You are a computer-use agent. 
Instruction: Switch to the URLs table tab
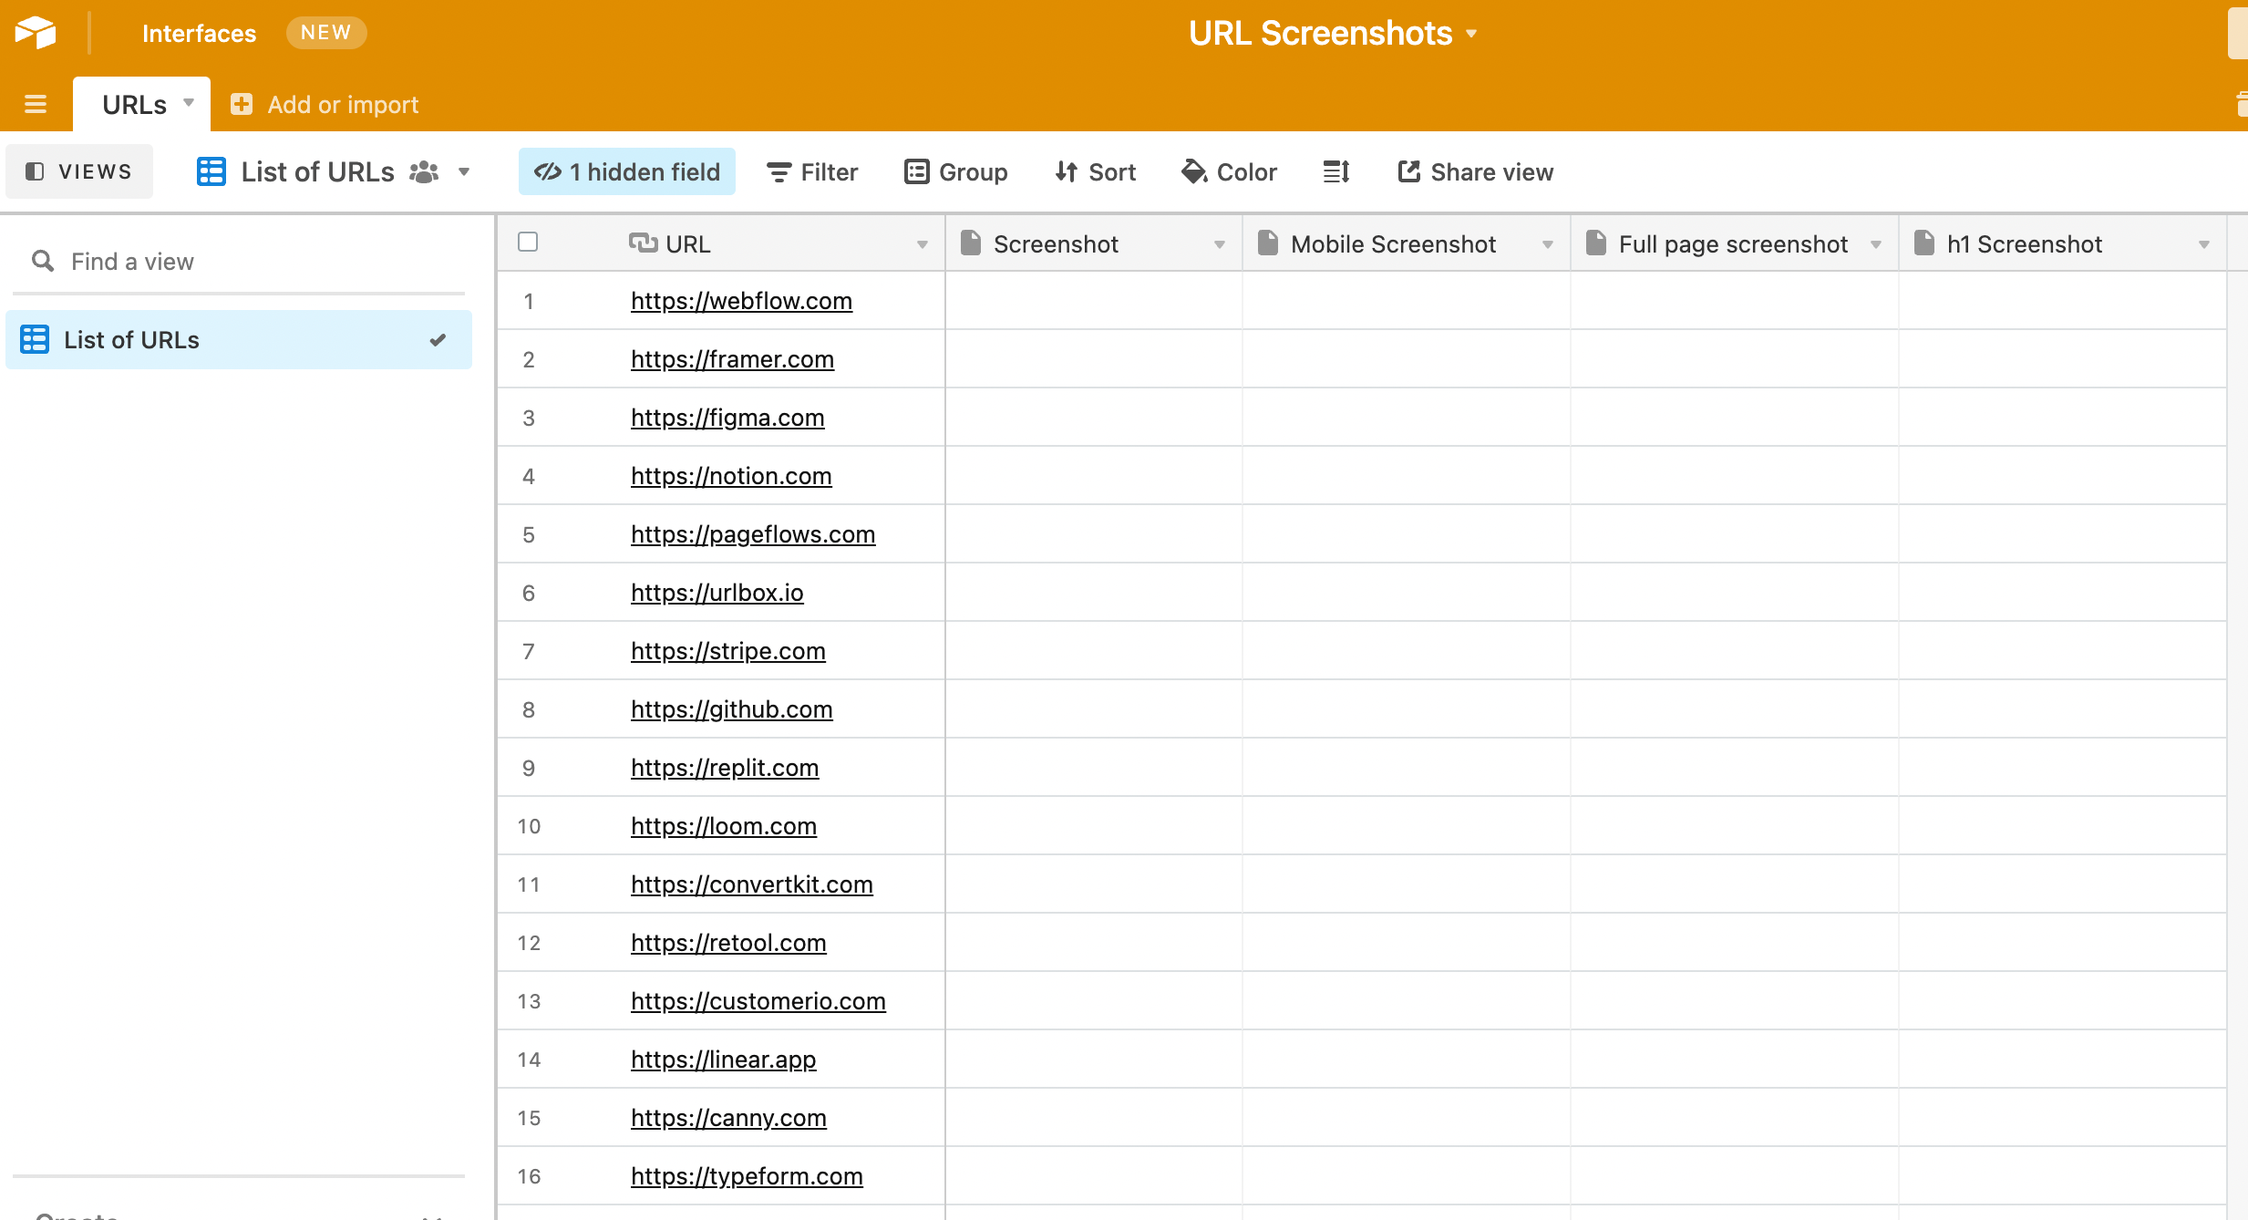(135, 104)
